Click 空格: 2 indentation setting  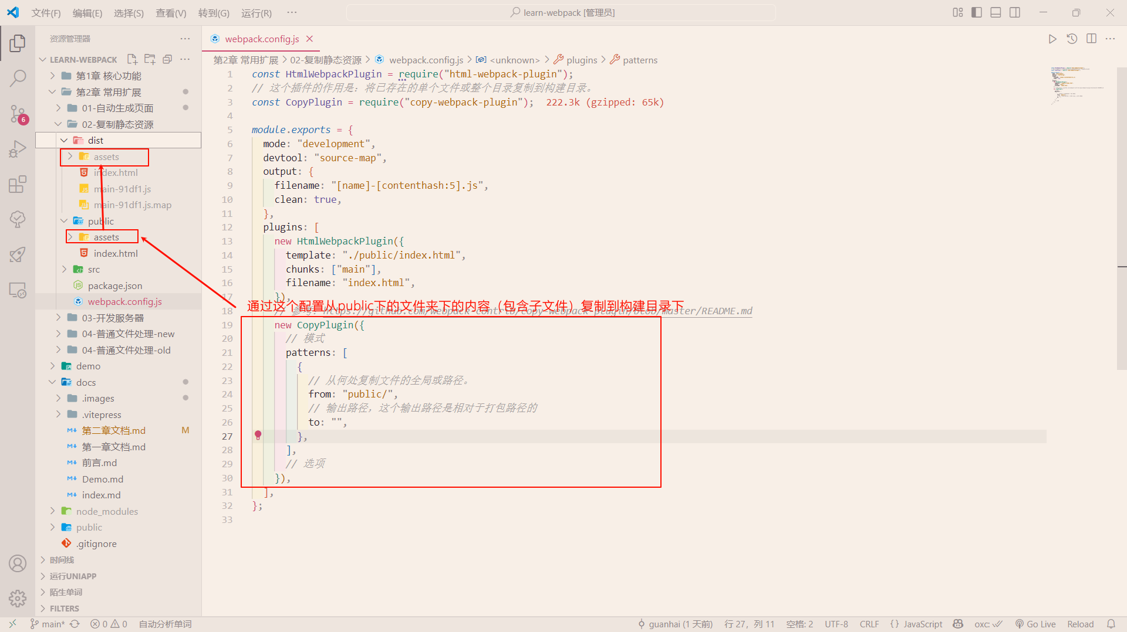(x=799, y=624)
